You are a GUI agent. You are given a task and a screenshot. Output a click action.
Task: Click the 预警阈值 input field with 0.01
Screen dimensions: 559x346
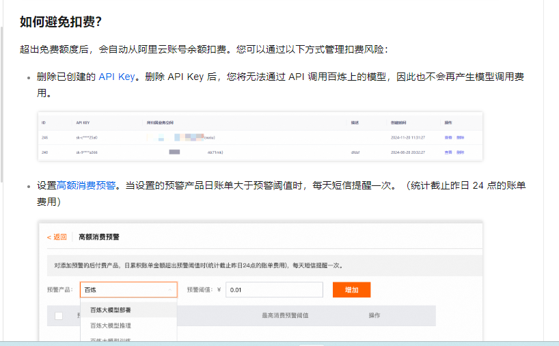274,290
